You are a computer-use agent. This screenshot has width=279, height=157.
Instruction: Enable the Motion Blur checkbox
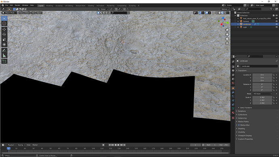239,125
